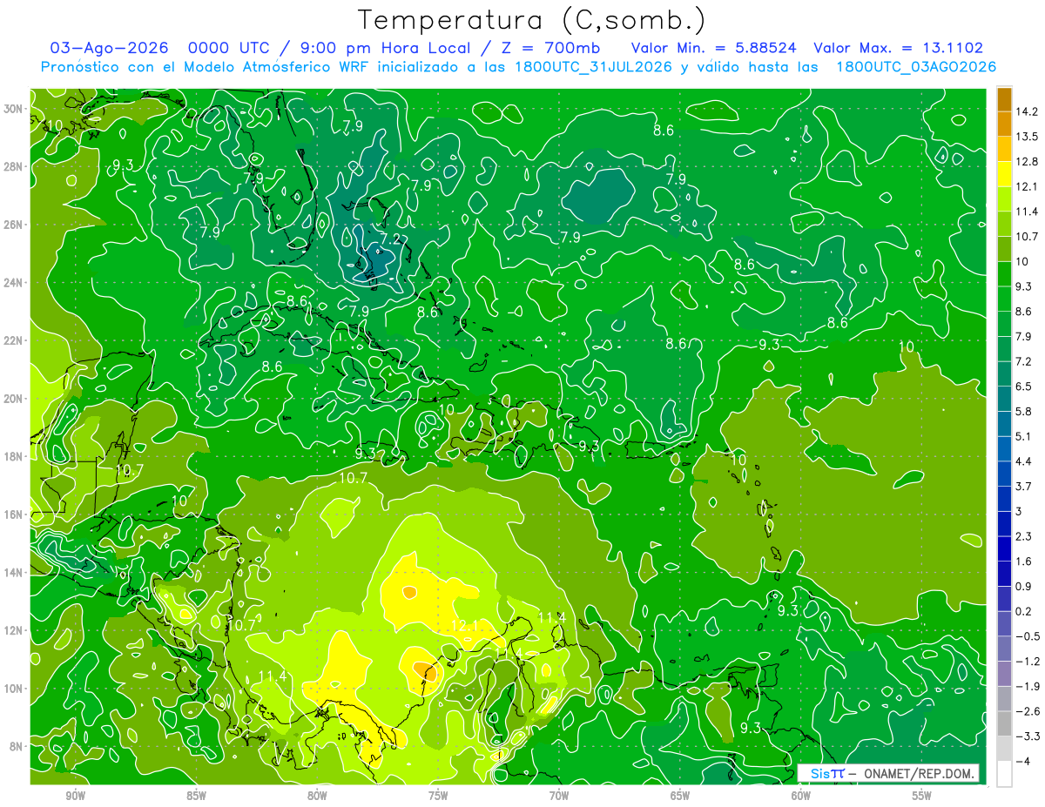This screenshot has width=1045, height=807.
Task: Click the 6.5 value in the color legend
Action: [x=1024, y=386]
